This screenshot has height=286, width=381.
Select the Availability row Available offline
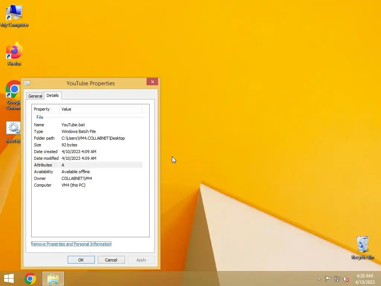[x=88, y=172]
